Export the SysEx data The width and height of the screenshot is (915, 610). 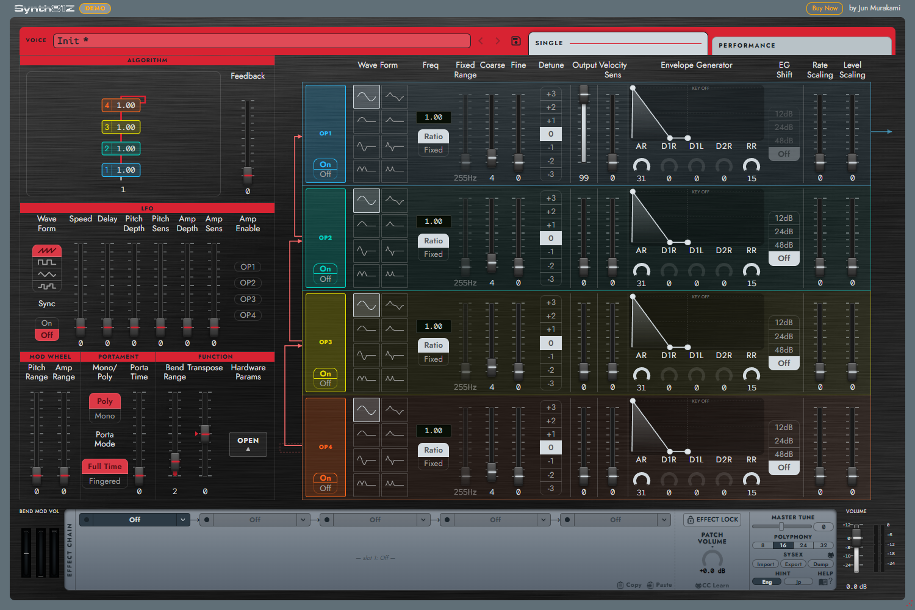(x=793, y=564)
